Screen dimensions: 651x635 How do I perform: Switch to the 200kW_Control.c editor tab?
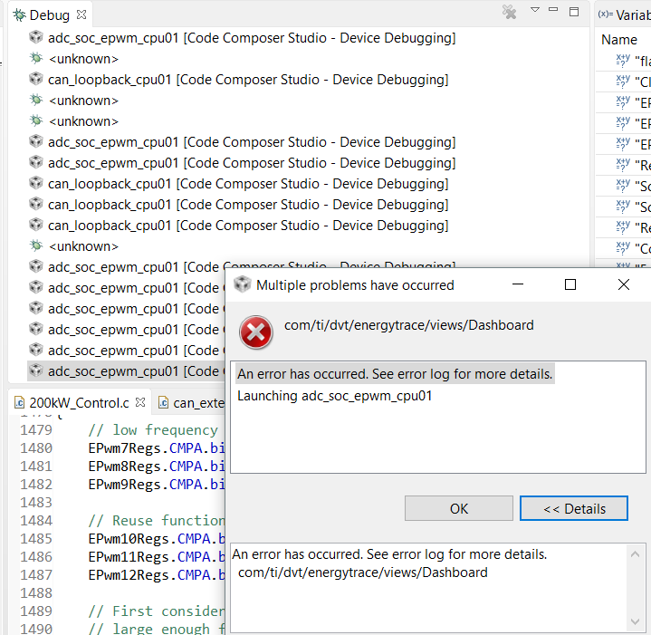click(80, 402)
